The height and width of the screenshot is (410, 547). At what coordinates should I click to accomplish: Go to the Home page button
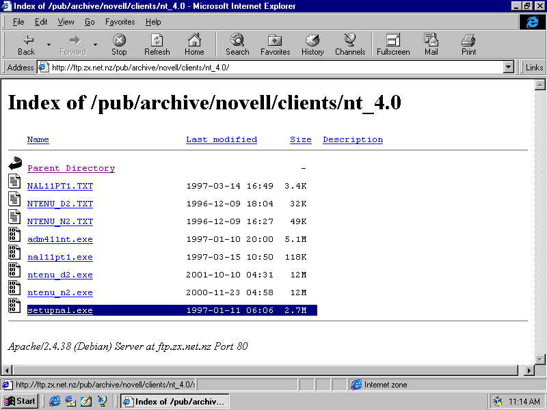click(x=194, y=44)
